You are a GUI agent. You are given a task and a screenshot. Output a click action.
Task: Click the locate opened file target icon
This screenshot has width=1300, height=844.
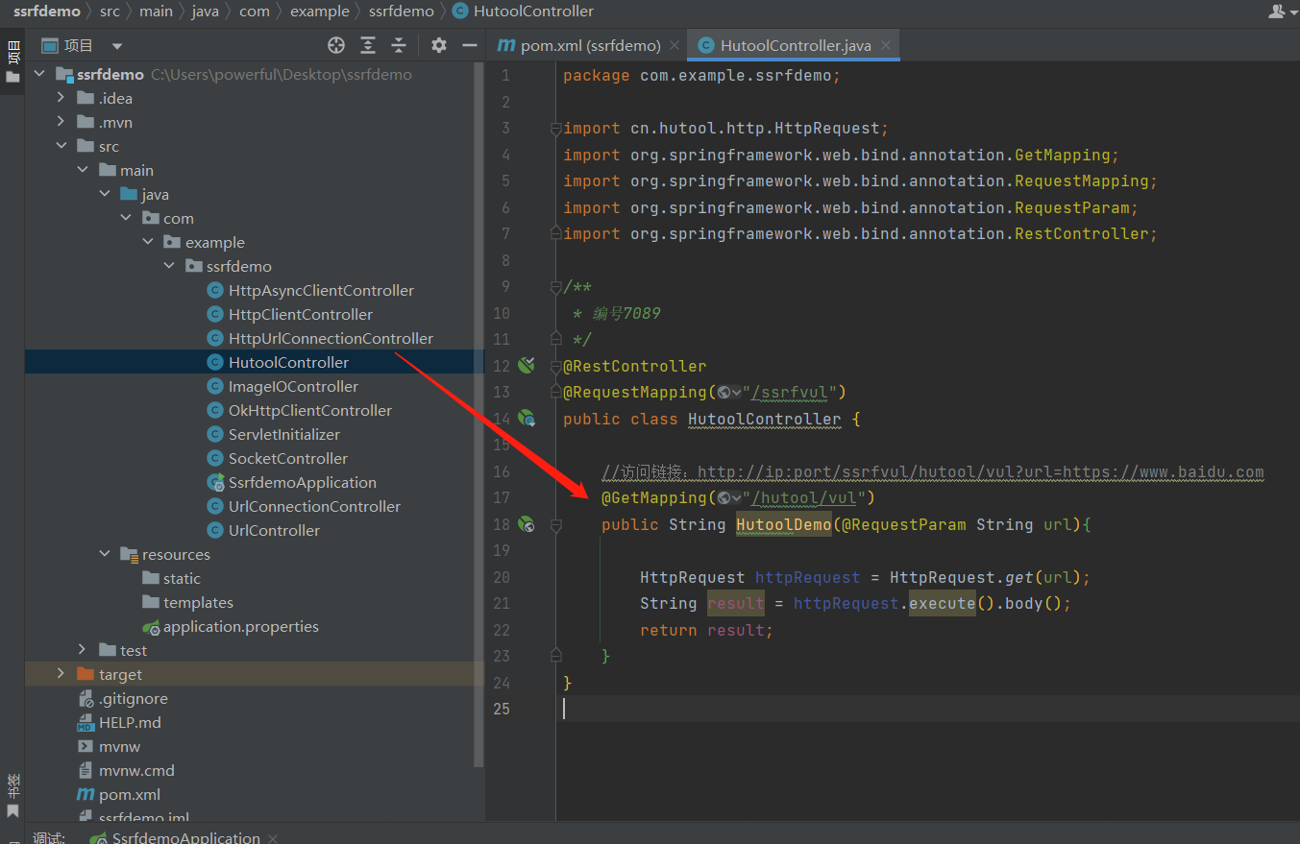click(335, 45)
